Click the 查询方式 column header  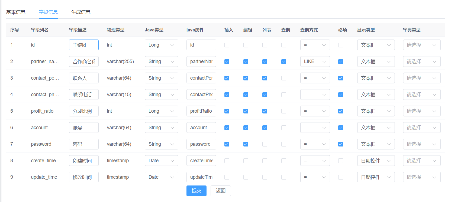pyautogui.click(x=309, y=30)
